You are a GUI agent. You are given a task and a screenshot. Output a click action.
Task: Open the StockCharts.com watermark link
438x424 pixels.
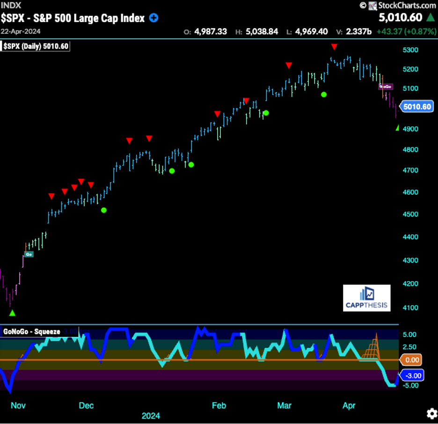(x=401, y=6)
